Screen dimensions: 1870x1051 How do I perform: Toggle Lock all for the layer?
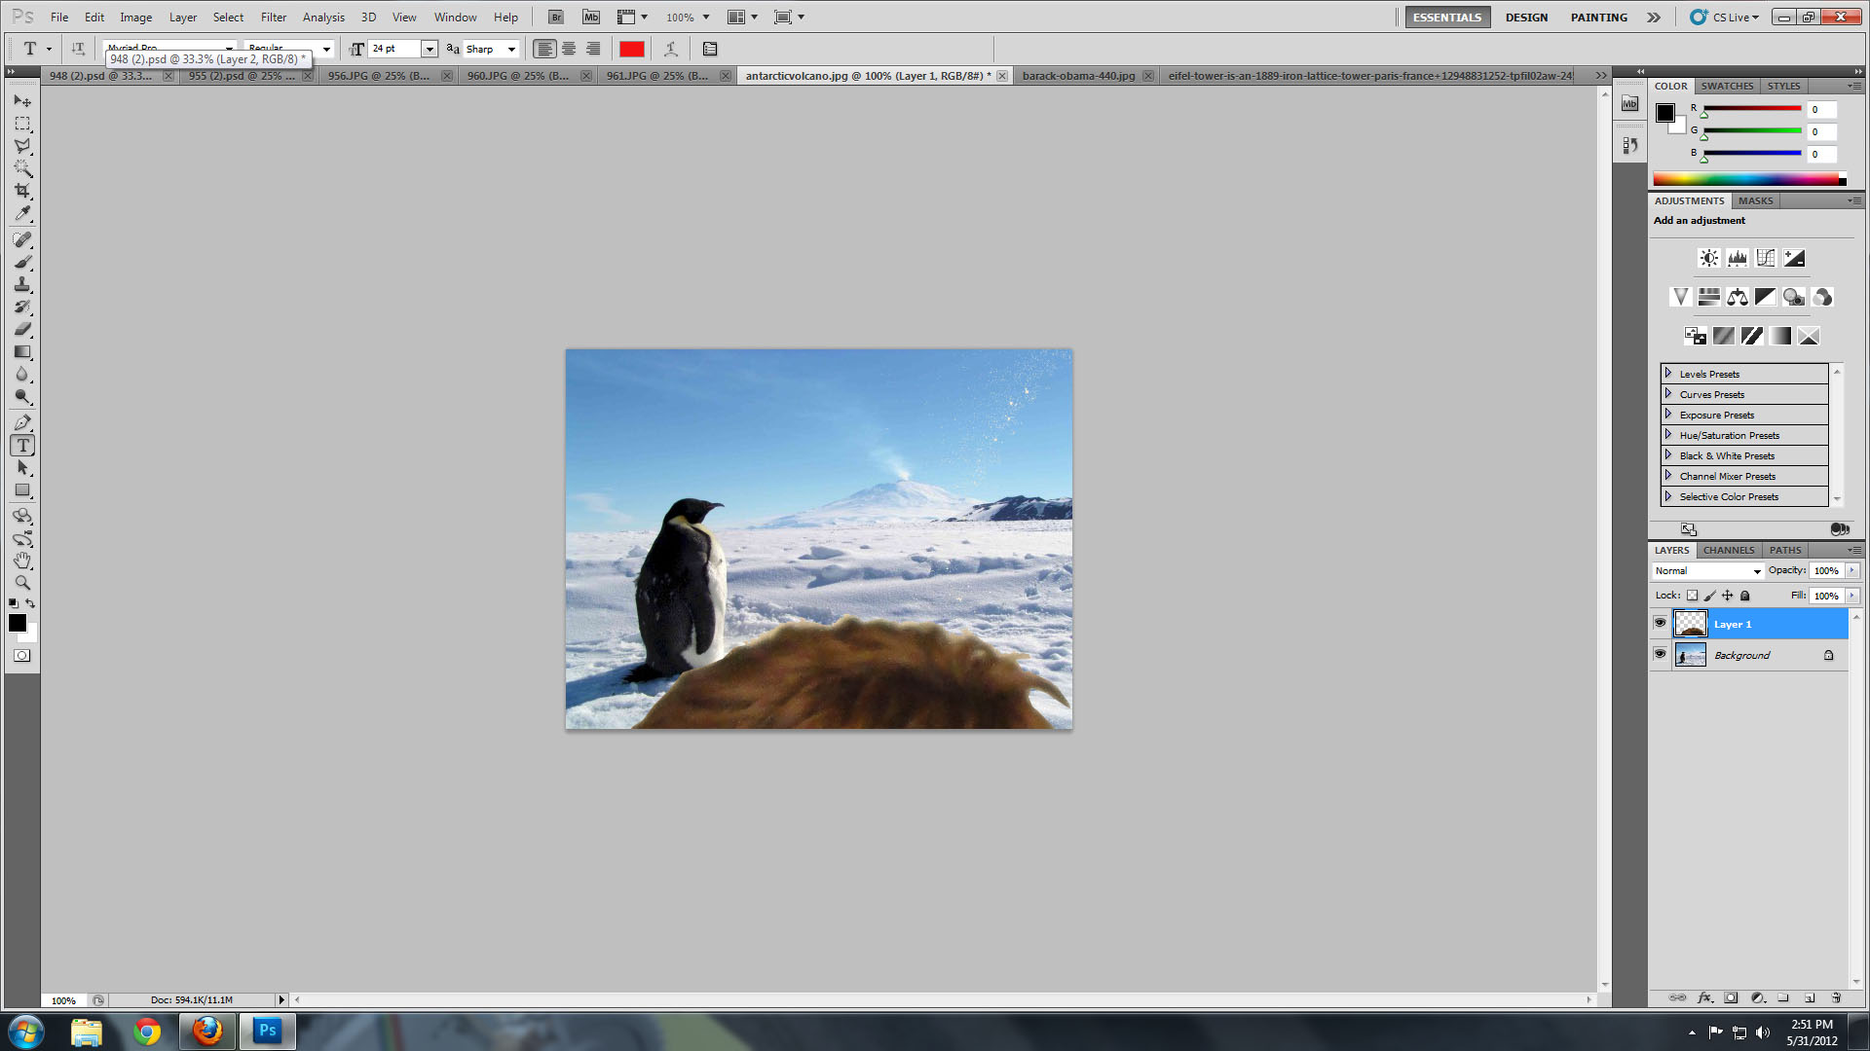[x=1745, y=596]
